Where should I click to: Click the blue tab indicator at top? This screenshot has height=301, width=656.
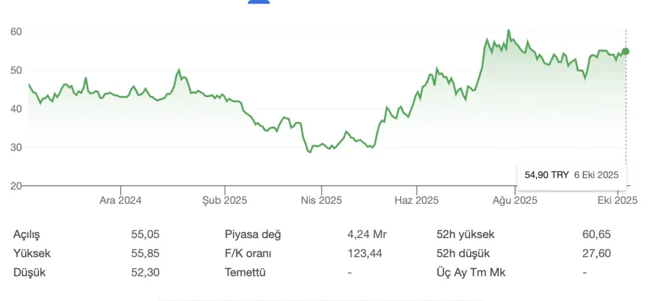coord(259,2)
